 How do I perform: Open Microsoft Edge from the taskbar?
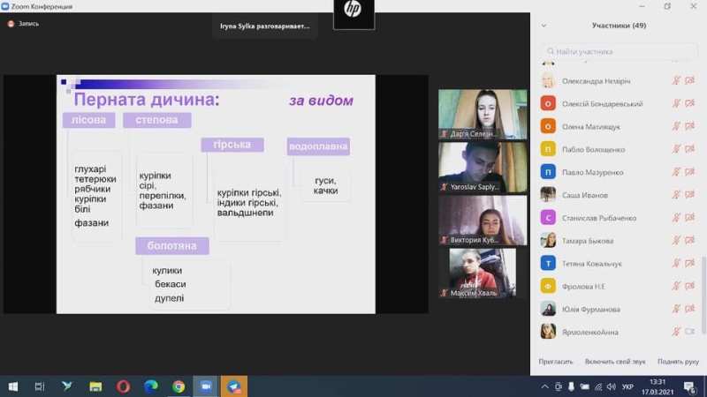(151, 386)
